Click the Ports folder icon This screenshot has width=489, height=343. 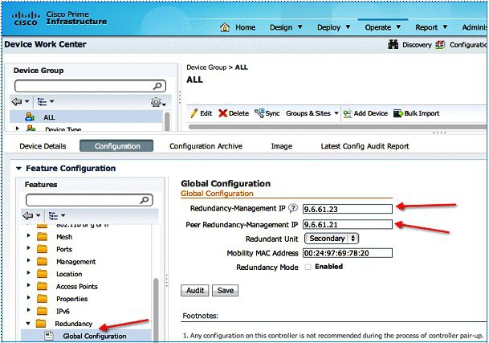(x=42, y=249)
